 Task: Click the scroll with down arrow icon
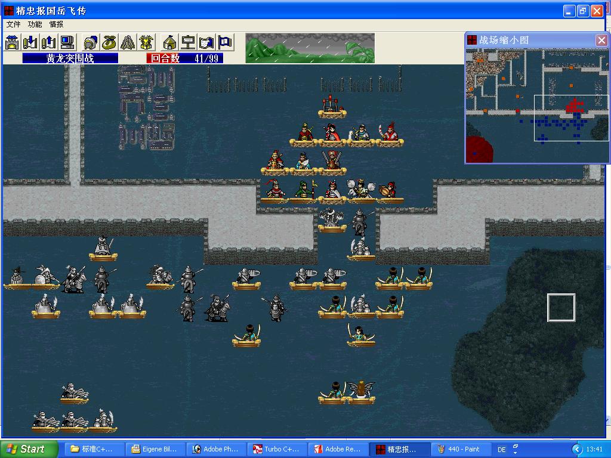pos(30,42)
